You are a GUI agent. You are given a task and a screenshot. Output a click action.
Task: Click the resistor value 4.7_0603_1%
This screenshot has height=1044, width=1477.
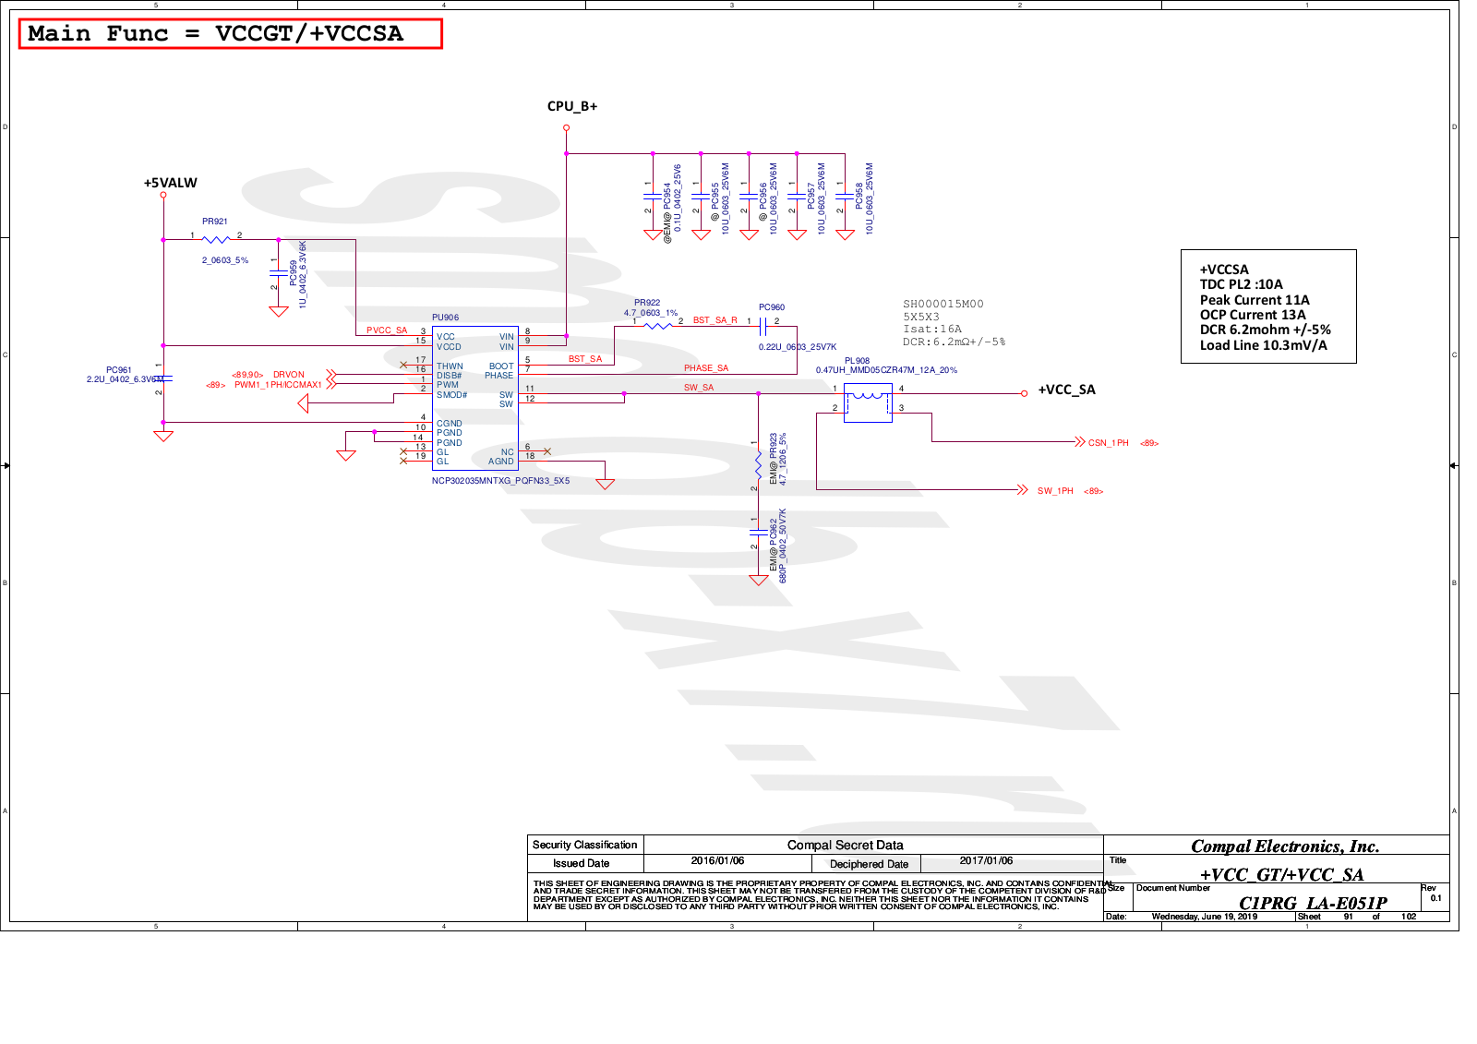click(x=651, y=313)
